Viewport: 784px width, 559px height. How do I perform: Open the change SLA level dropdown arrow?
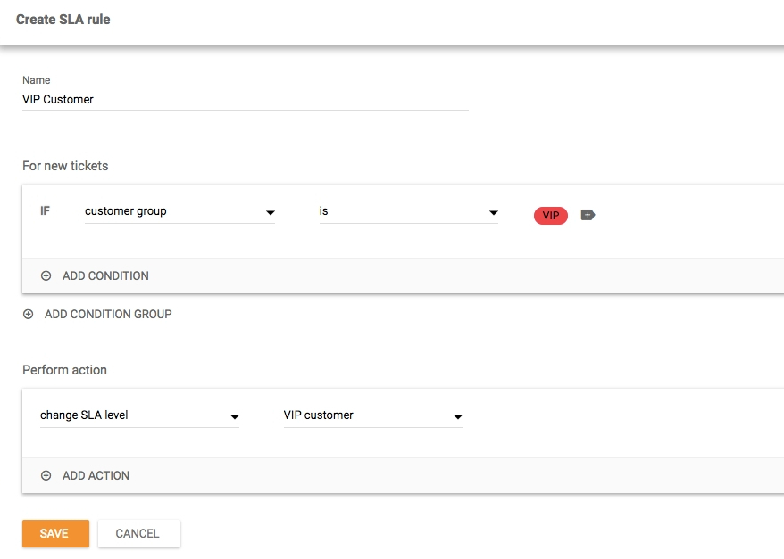tap(234, 416)
